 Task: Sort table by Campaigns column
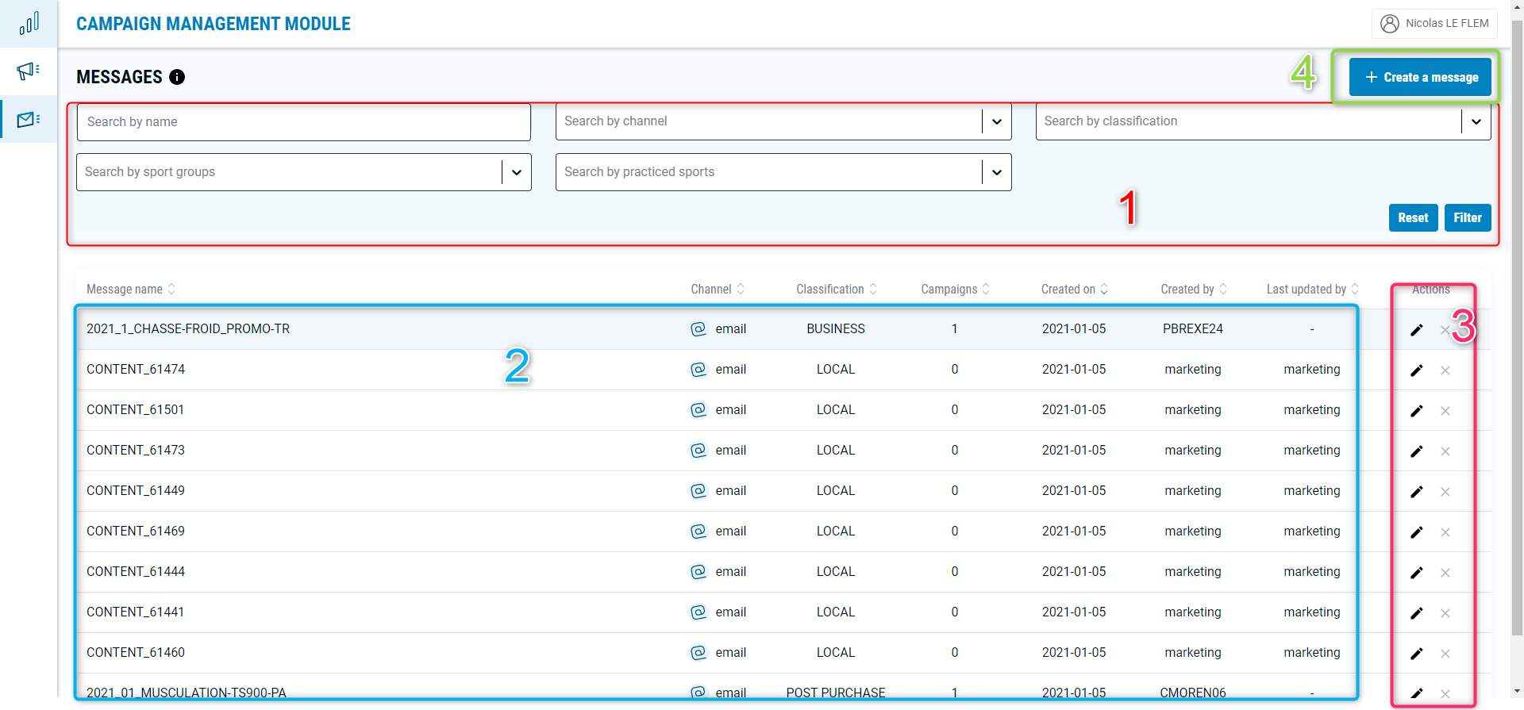(x=956, y=290)
